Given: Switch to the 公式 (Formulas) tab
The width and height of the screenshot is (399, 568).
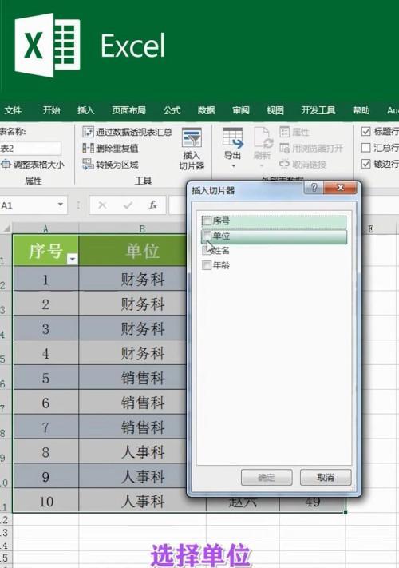Looking at the screenshot, I should click(x=172, y=110).
